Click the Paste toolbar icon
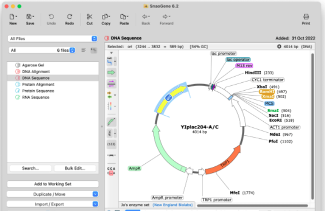Screen dimensions: 325x211 pyautogui.click(x=123, y=17)
